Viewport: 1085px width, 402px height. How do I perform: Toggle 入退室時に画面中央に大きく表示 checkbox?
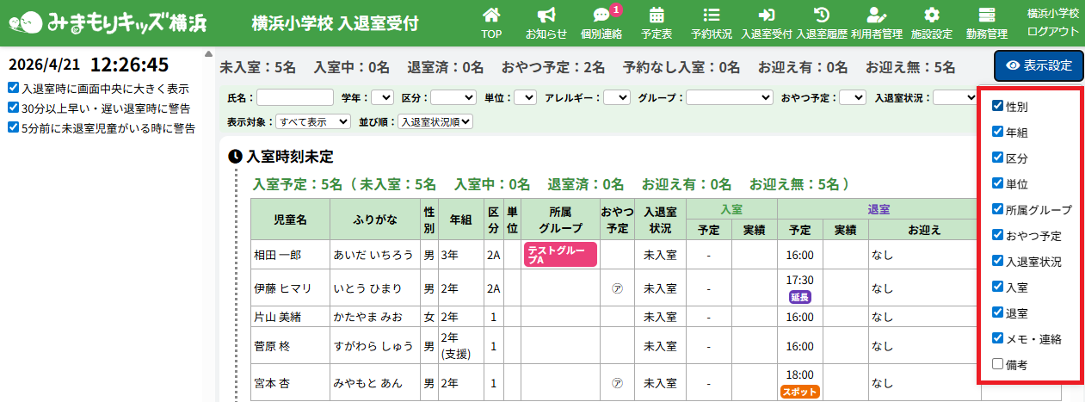(13, 88)
